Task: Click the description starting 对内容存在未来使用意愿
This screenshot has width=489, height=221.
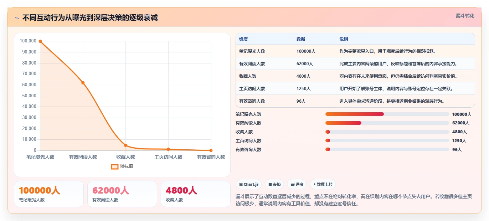Action: coord(398,76)
